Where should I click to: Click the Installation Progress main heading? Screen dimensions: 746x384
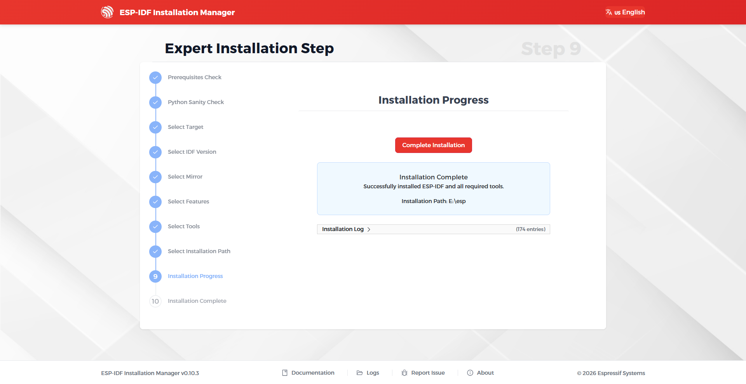pyautogui.click(x=434, y=100)
